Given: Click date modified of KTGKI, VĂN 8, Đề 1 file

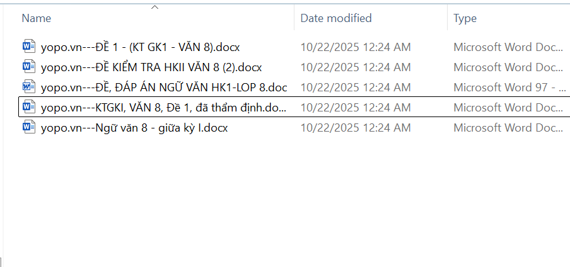Looking at the screenshot, I should pyautogui.click(x=356, y=108).
